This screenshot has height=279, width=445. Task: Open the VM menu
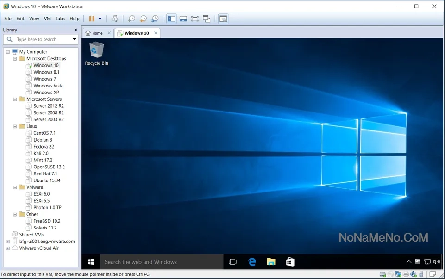pos(47,19)
